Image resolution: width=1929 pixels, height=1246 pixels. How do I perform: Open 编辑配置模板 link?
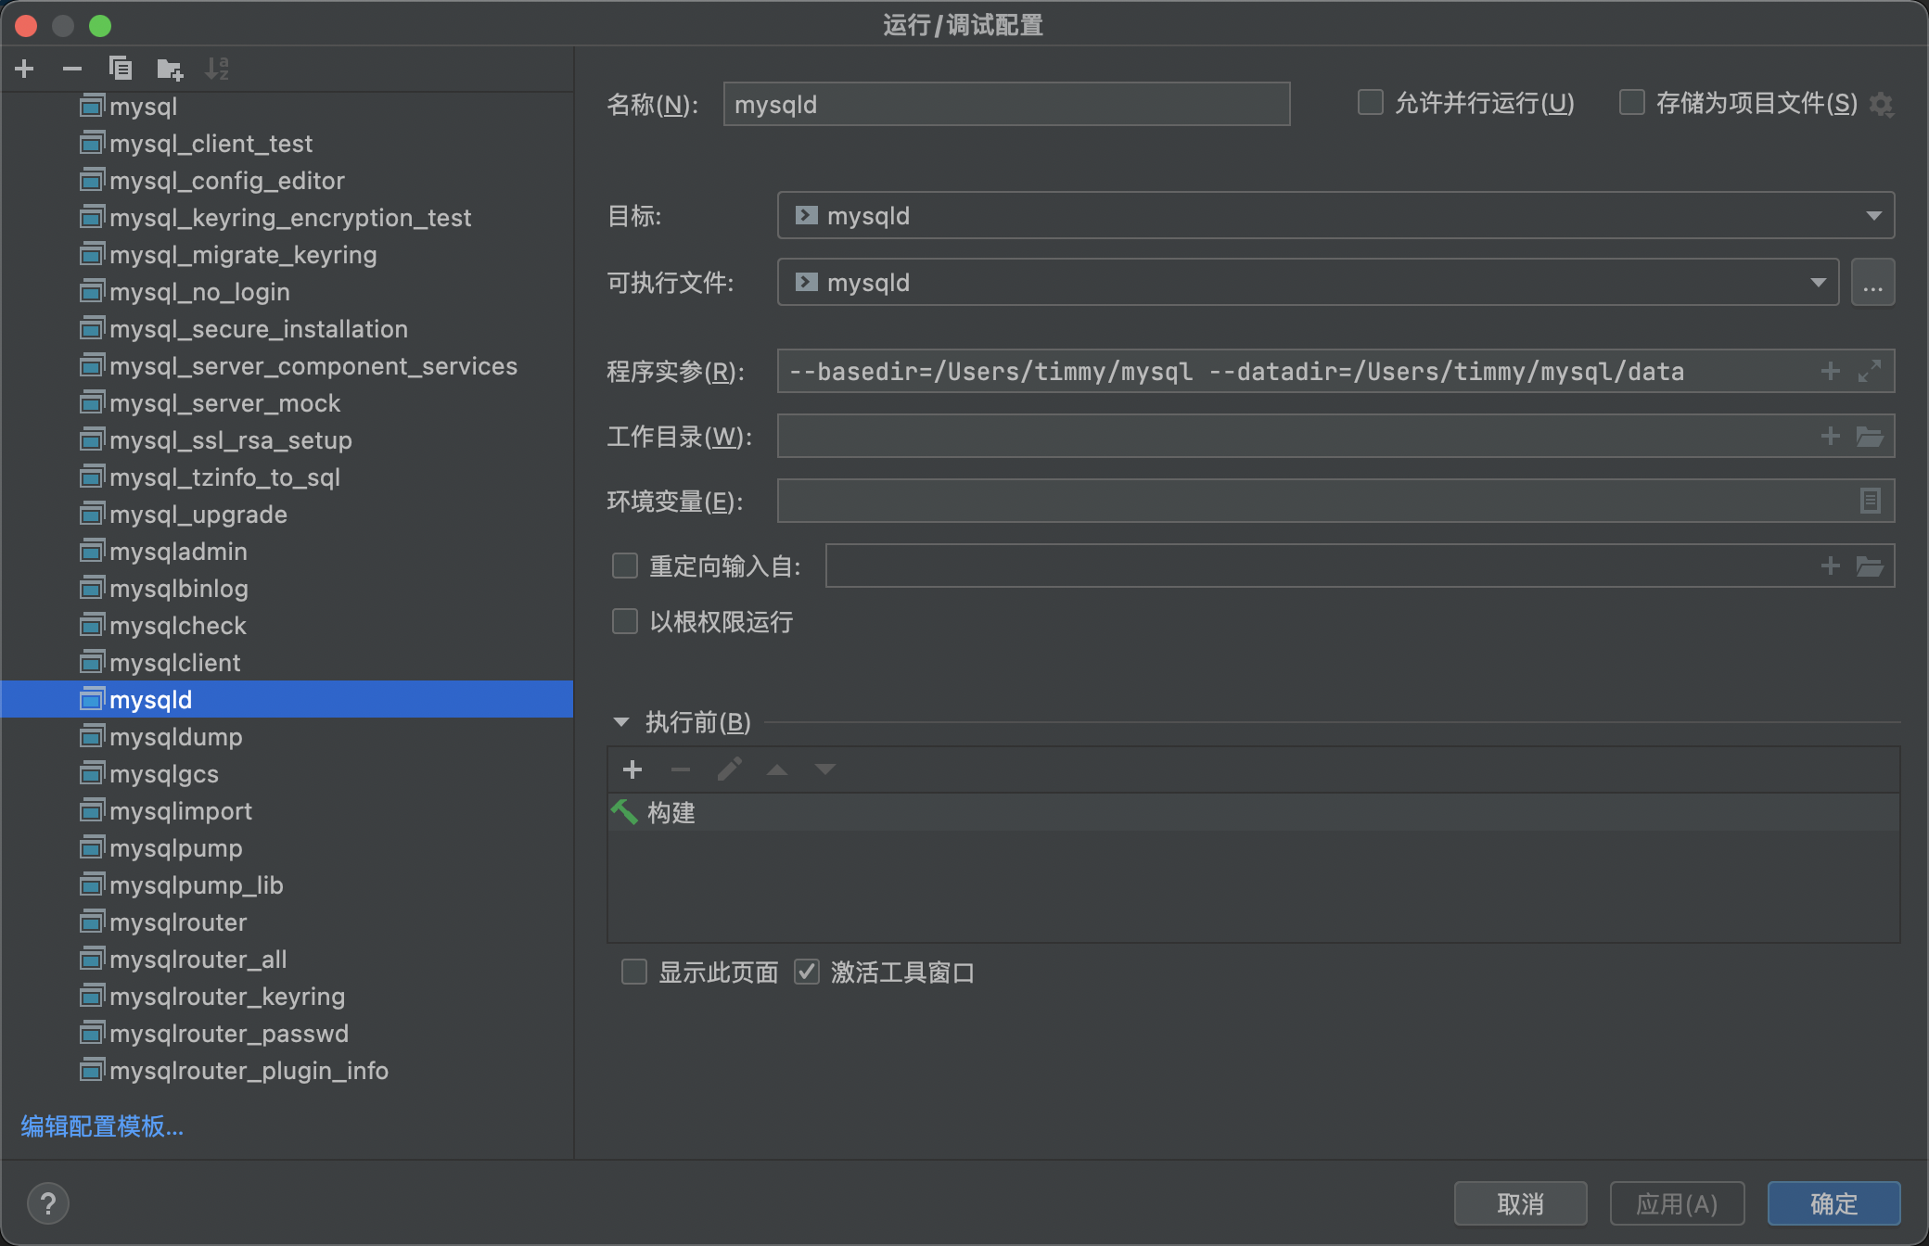(x=102, y=1126)
